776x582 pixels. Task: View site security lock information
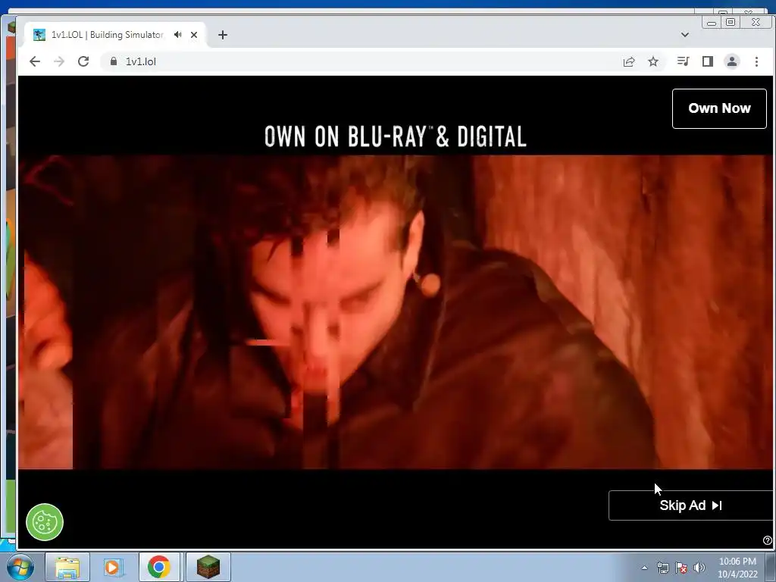(114, 61)
